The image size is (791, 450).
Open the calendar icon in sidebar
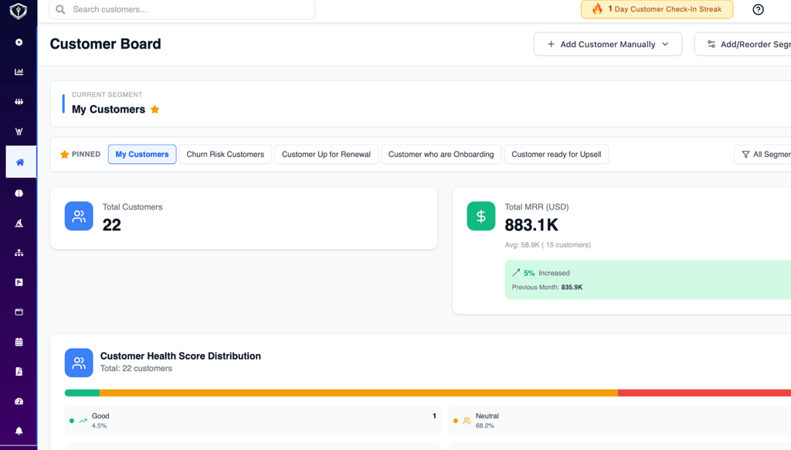point(19,342)
